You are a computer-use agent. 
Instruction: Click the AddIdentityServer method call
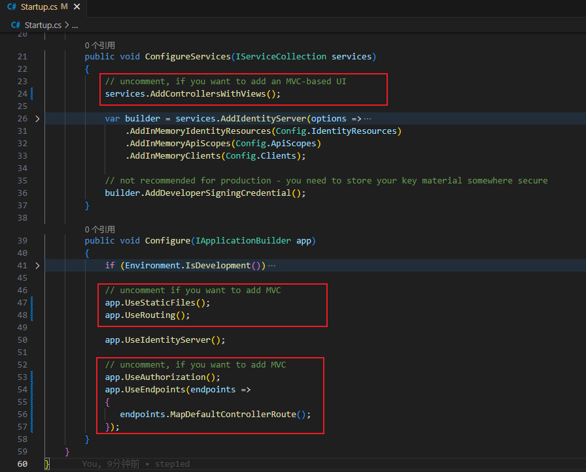point(264,119)
